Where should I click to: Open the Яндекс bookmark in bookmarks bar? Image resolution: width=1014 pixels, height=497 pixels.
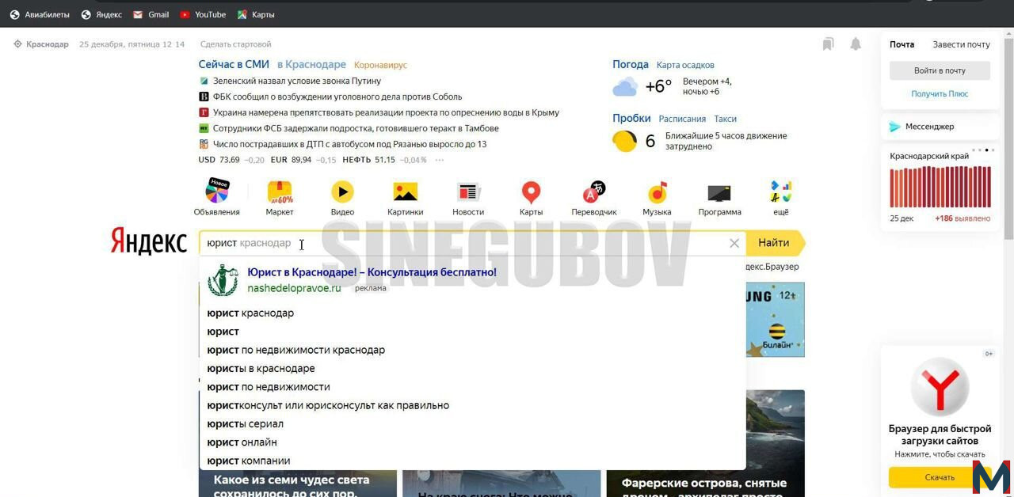click(x=101, y=14)
